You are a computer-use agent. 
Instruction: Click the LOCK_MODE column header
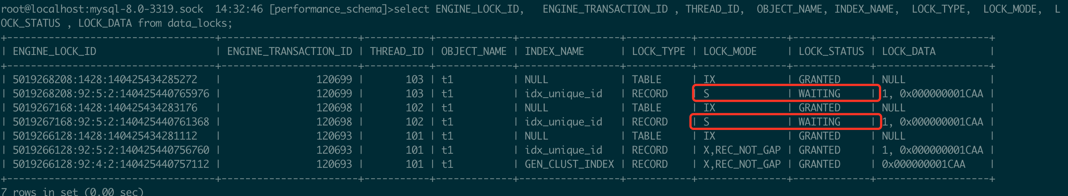(x=730, y=51)
